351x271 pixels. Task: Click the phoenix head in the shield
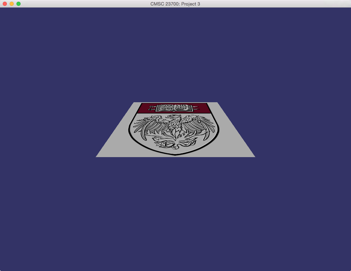(x=175, y=119)
